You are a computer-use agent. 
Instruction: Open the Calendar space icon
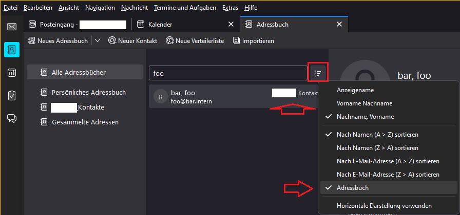pyautogui.click(x=11, y=72)
